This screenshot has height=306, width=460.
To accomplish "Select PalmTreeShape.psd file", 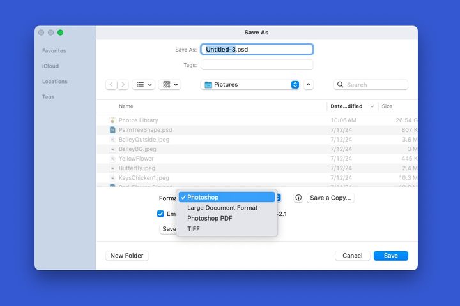I will (x=257, y=129).
